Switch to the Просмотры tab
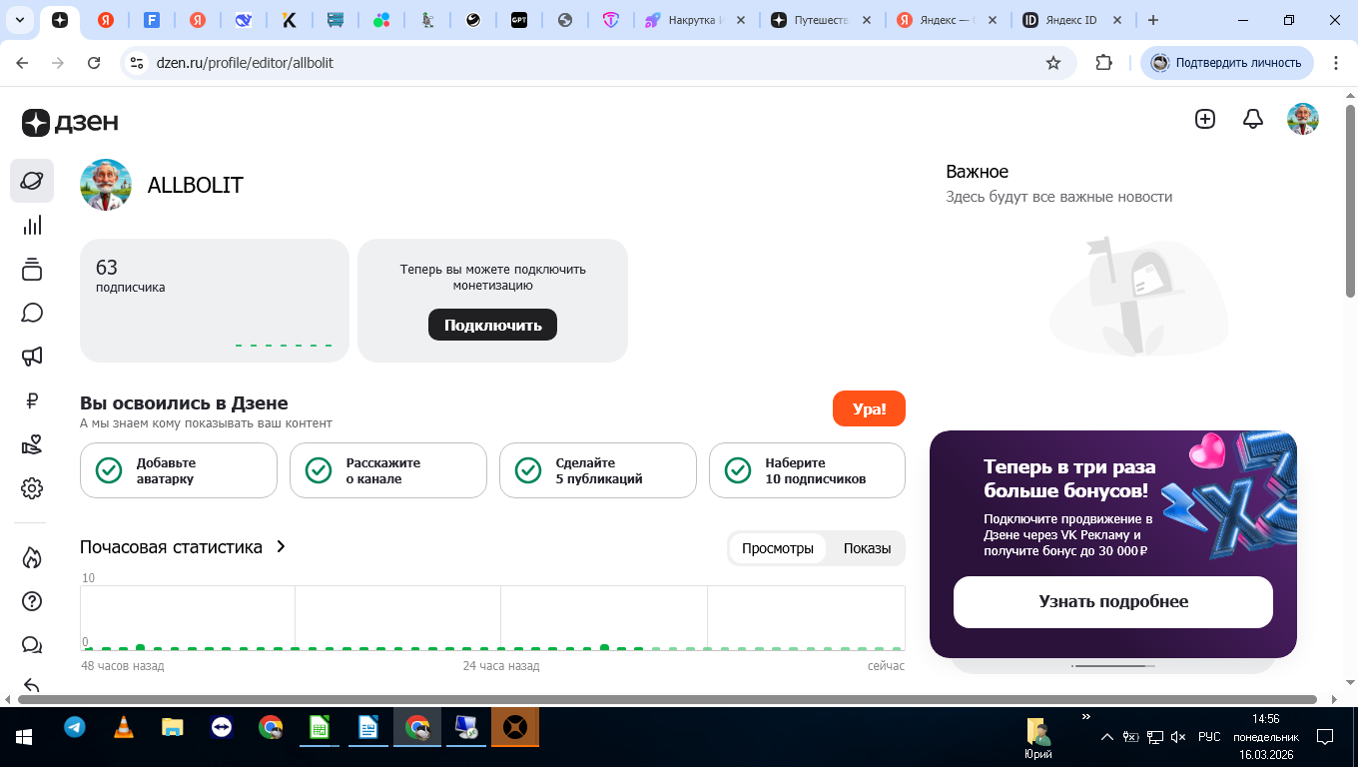This screenshot has height=767, width=1358. 778,548
